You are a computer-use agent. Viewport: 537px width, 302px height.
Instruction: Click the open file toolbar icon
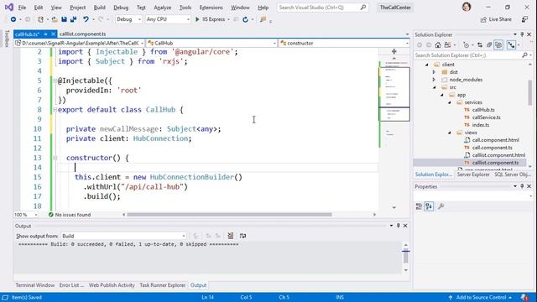coord(55,19)
